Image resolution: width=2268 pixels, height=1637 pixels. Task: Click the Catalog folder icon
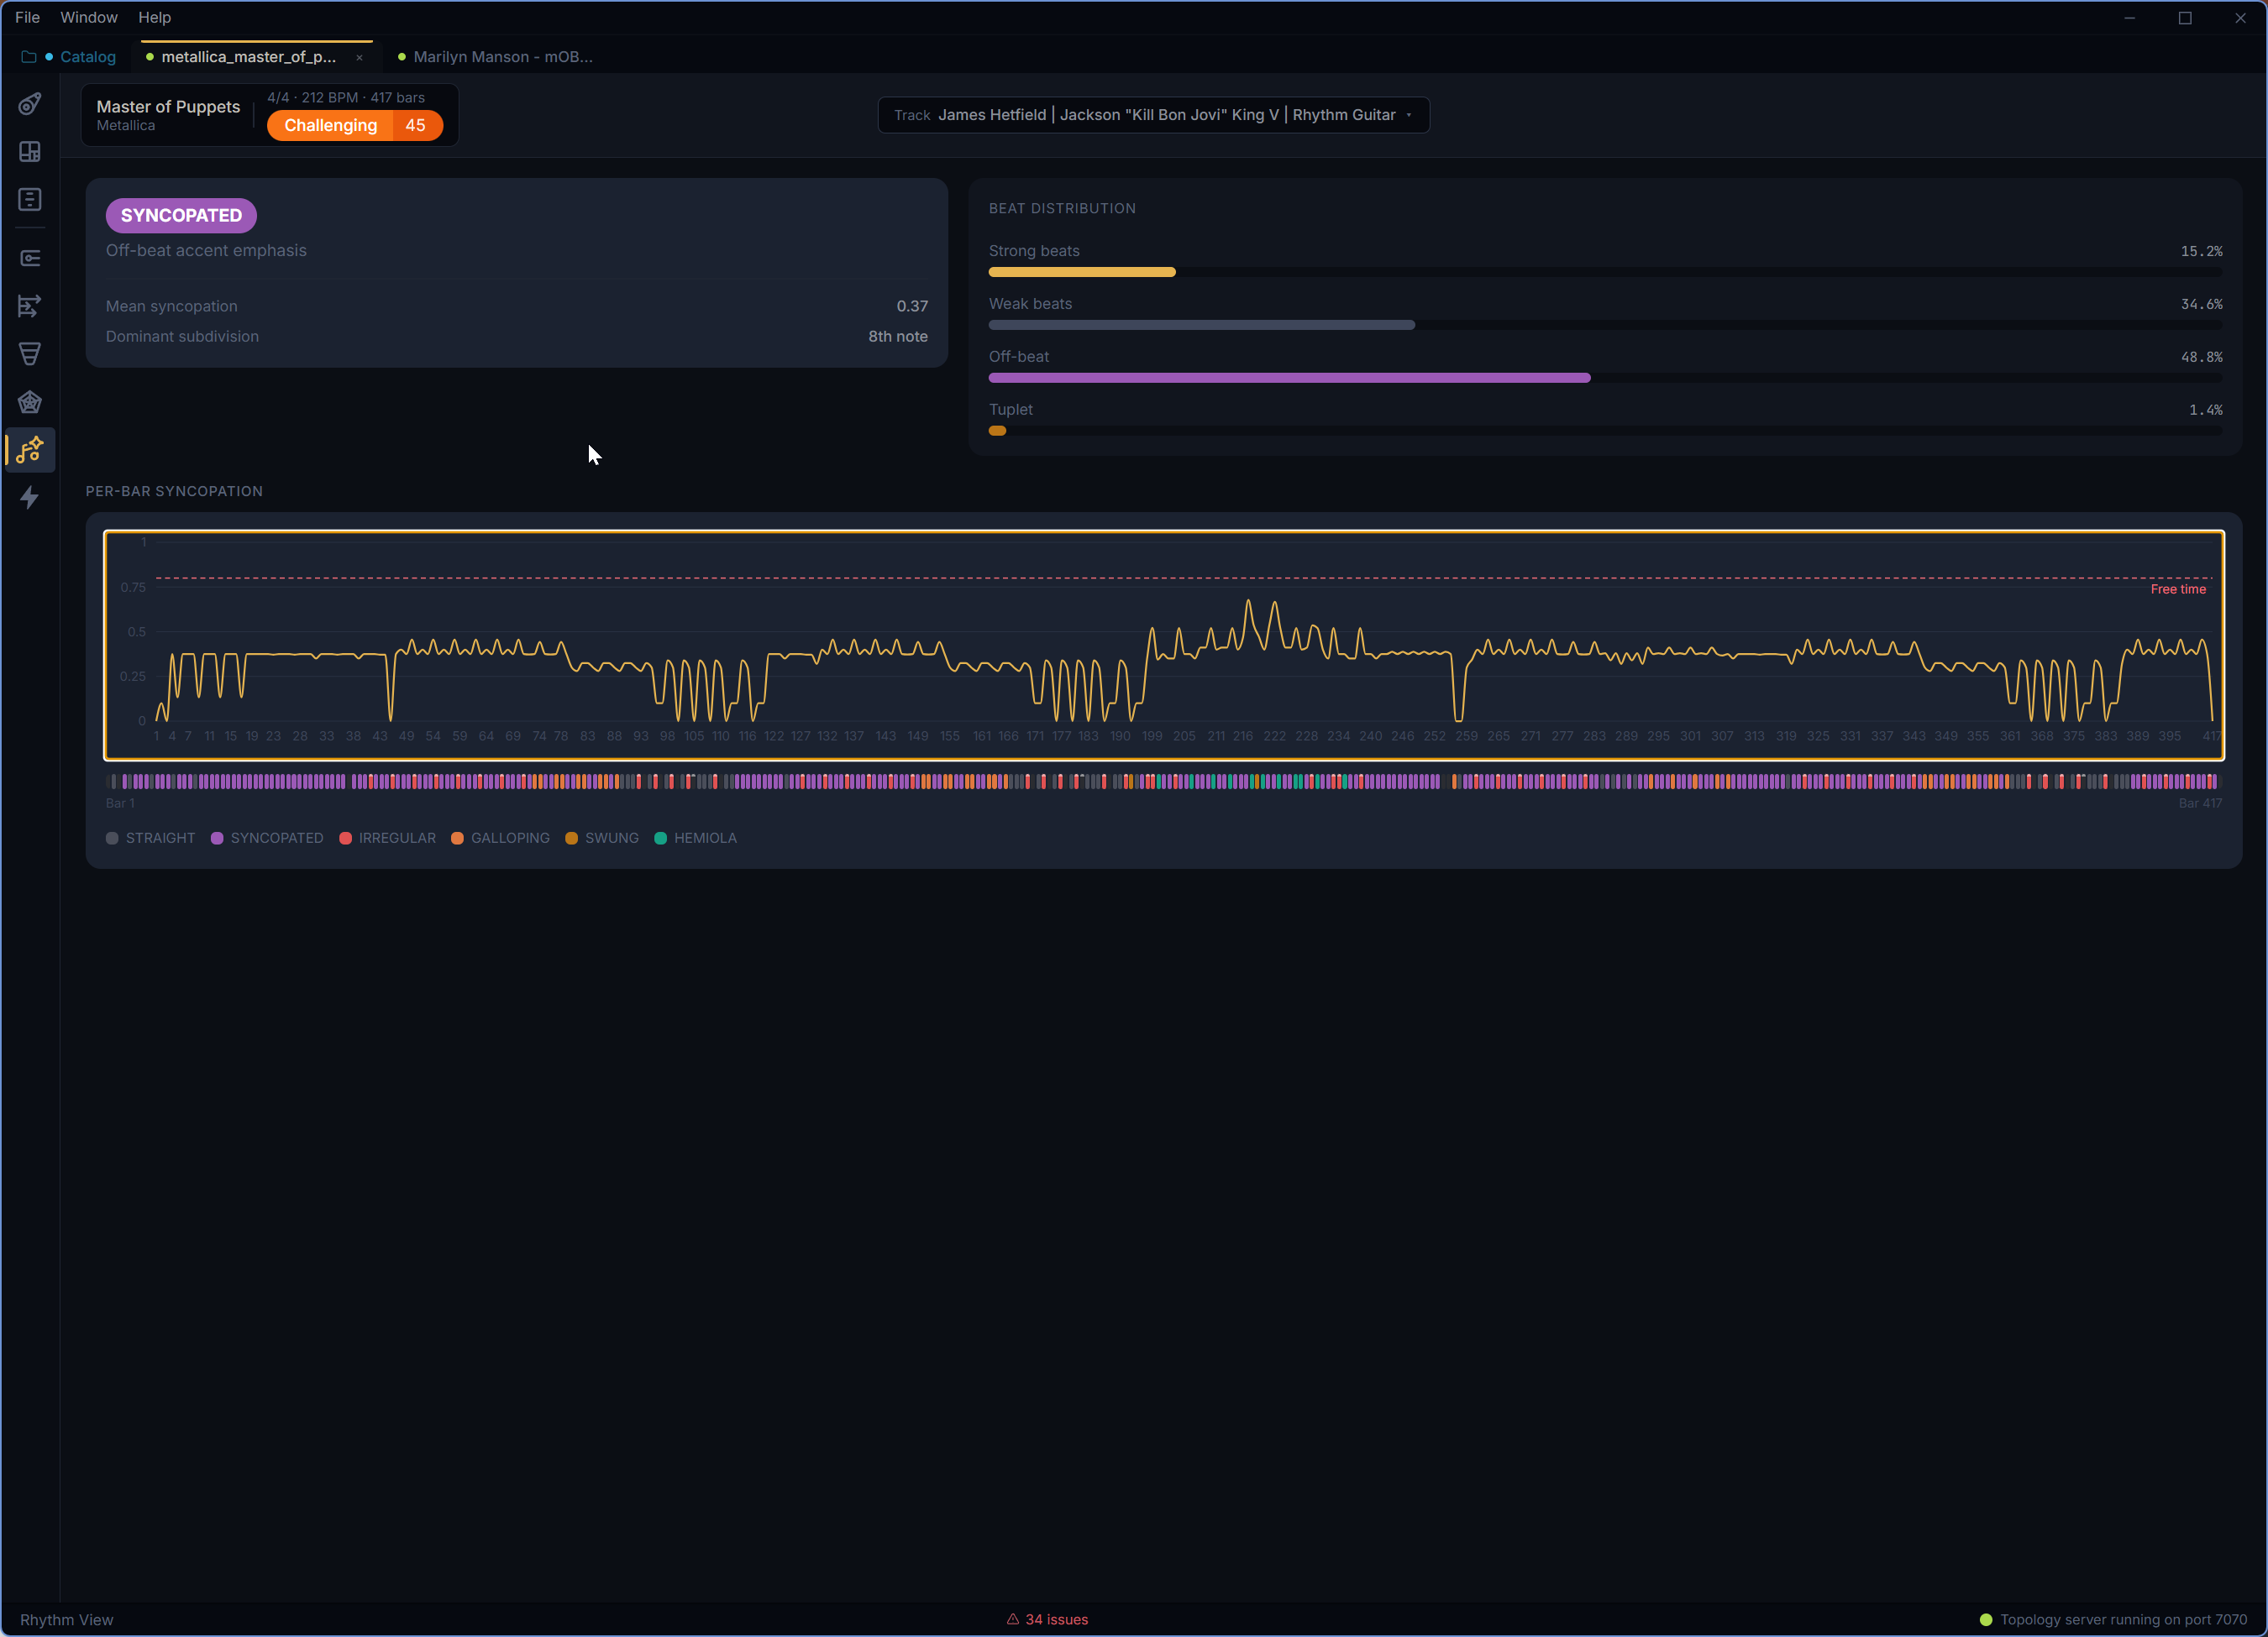point(28,57)
